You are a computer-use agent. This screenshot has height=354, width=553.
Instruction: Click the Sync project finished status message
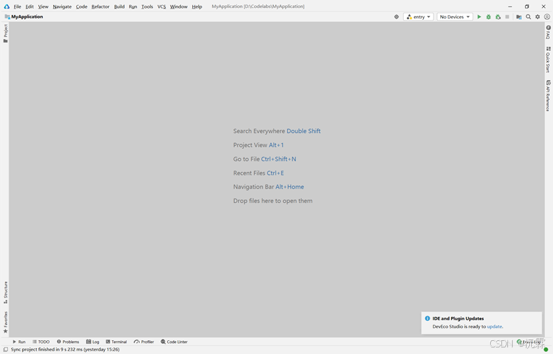coord(65,349)
